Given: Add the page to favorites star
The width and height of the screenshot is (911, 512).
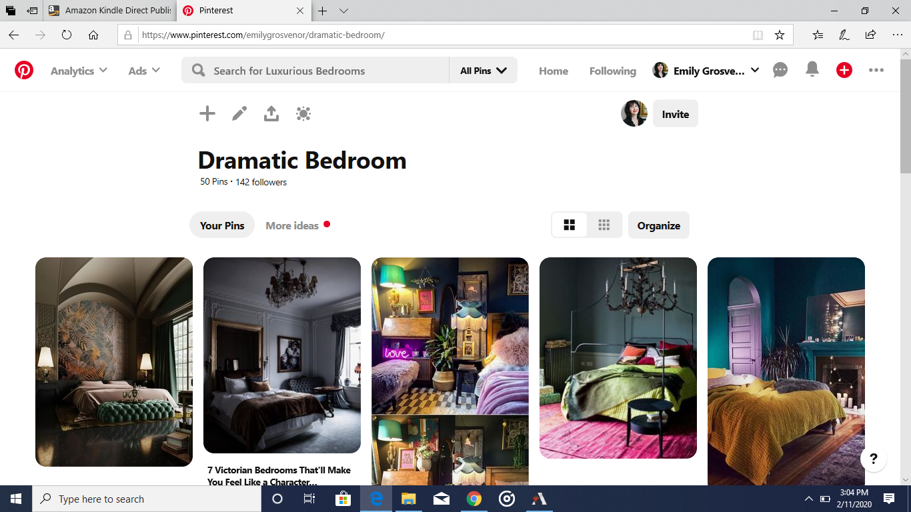Looking at the screenshot, I should [780, 35].
